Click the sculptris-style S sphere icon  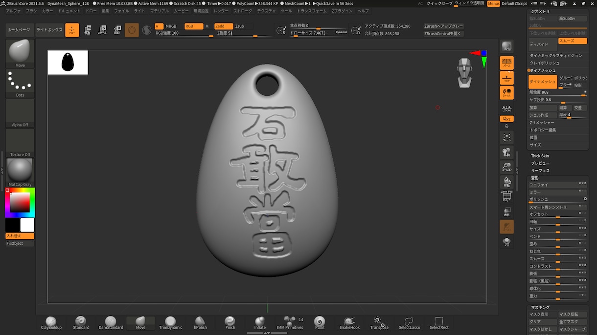146,30
